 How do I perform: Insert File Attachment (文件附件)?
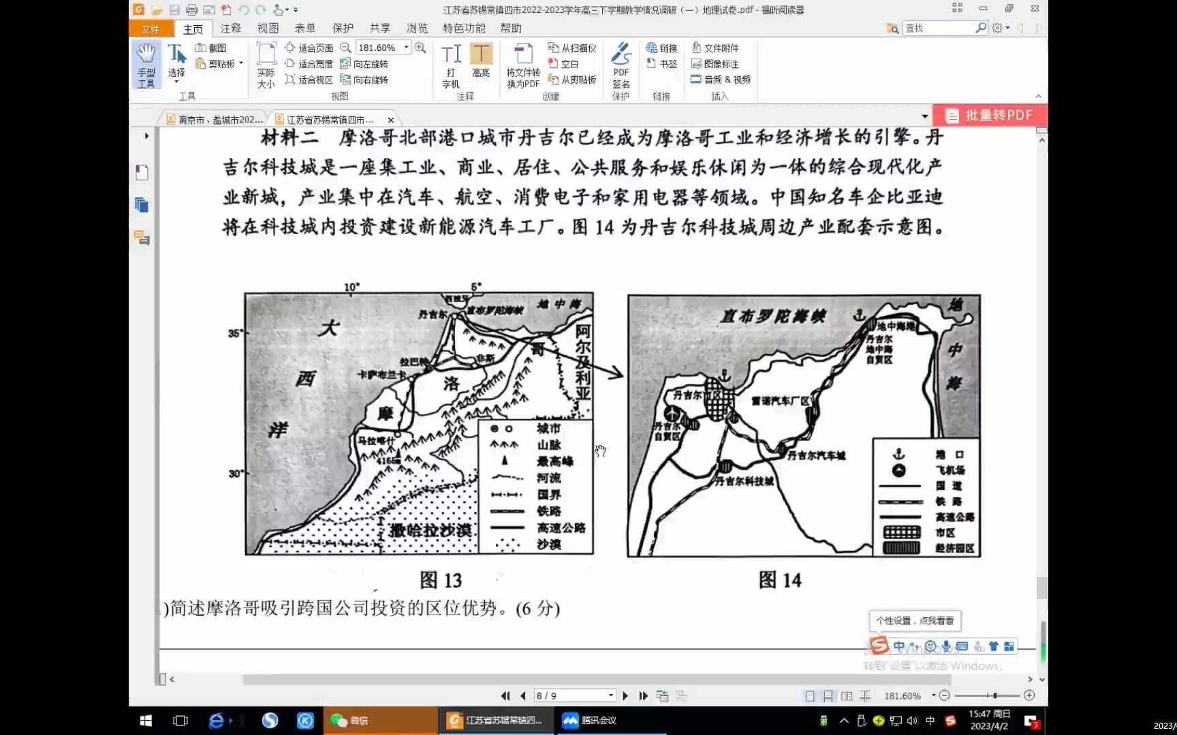pos(715,48)
